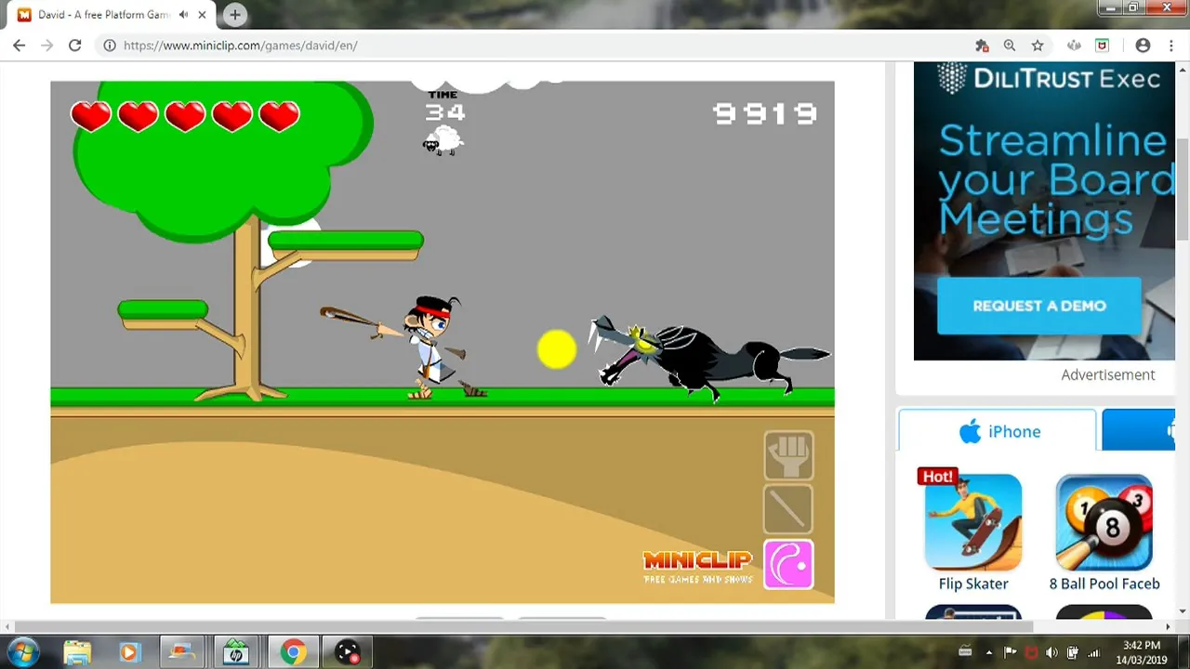
Task: Mute the David tab using speaker icon
Action: (184, 15)
